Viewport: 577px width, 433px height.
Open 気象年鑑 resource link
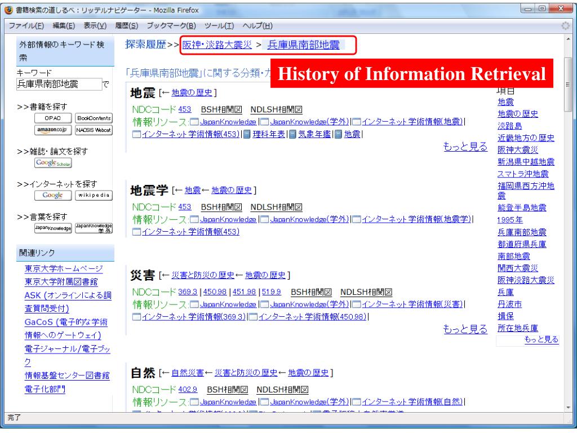point(314,134)
